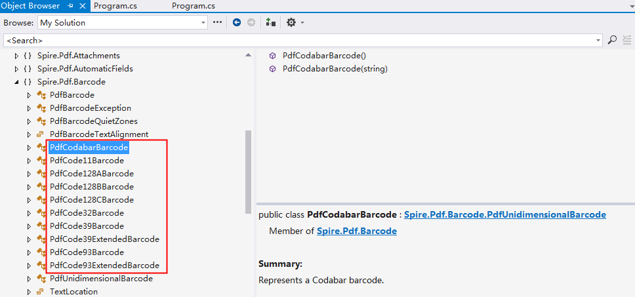Viewport: 635px width, 297px height.
Task: Select PdfCodabarBarcode() member
Action: (x=324, y=56)
